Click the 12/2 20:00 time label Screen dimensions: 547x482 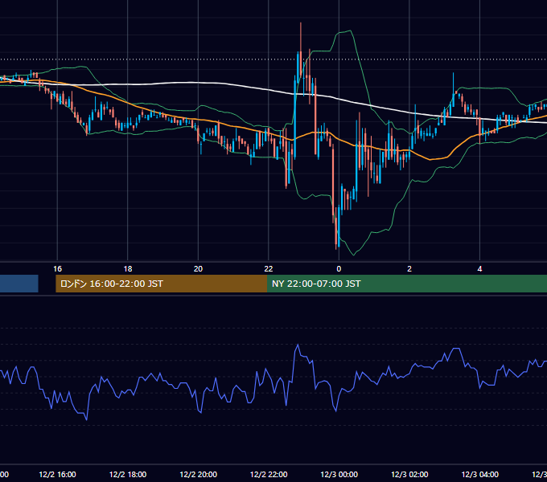pos(198,474)
